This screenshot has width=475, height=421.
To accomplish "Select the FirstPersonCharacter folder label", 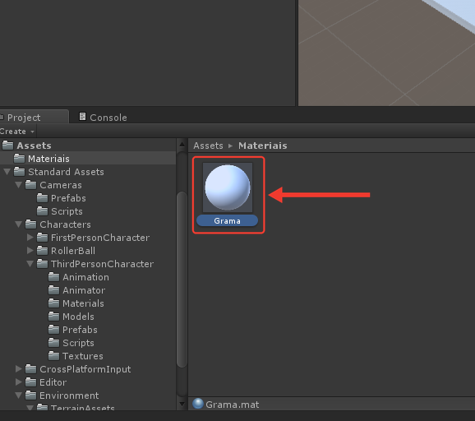I will tap(100, 238).
